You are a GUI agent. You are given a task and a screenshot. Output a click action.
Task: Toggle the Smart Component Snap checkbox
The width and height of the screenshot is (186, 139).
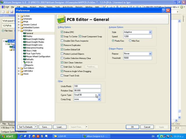80,36
